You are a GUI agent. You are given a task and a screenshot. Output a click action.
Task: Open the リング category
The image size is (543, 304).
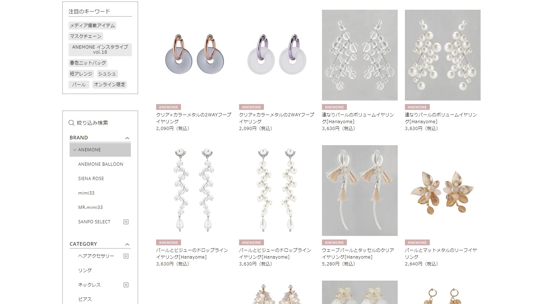pos(85,271)
